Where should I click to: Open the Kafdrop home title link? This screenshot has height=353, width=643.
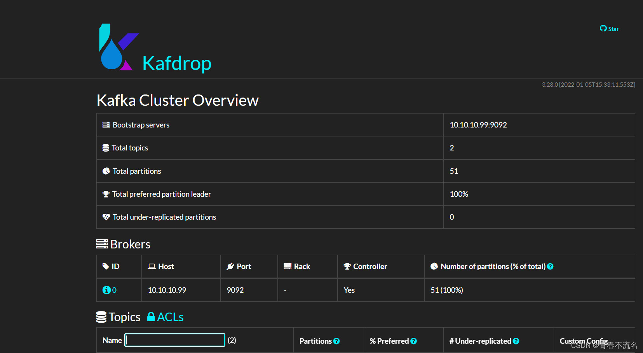[177, 63]
